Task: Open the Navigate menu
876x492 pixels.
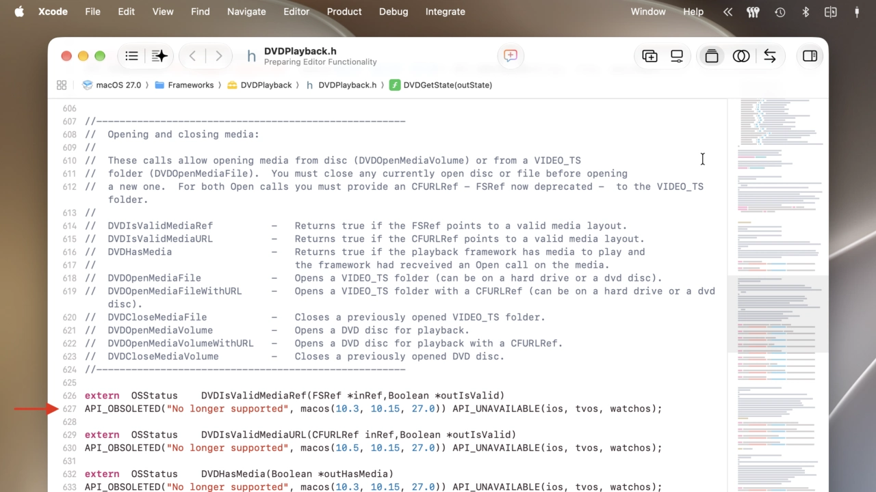Action: 246,12
